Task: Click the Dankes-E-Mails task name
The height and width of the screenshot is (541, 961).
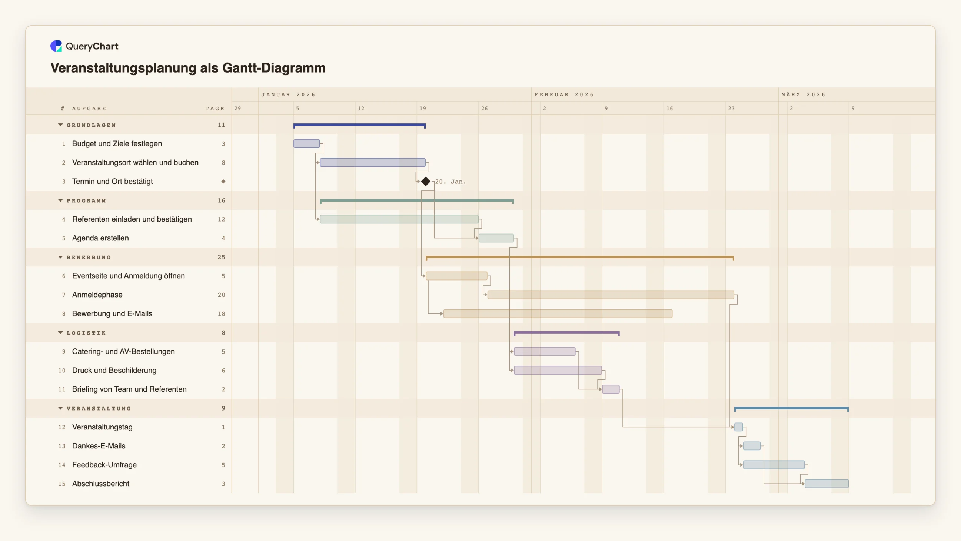Action: coord(99,446)
